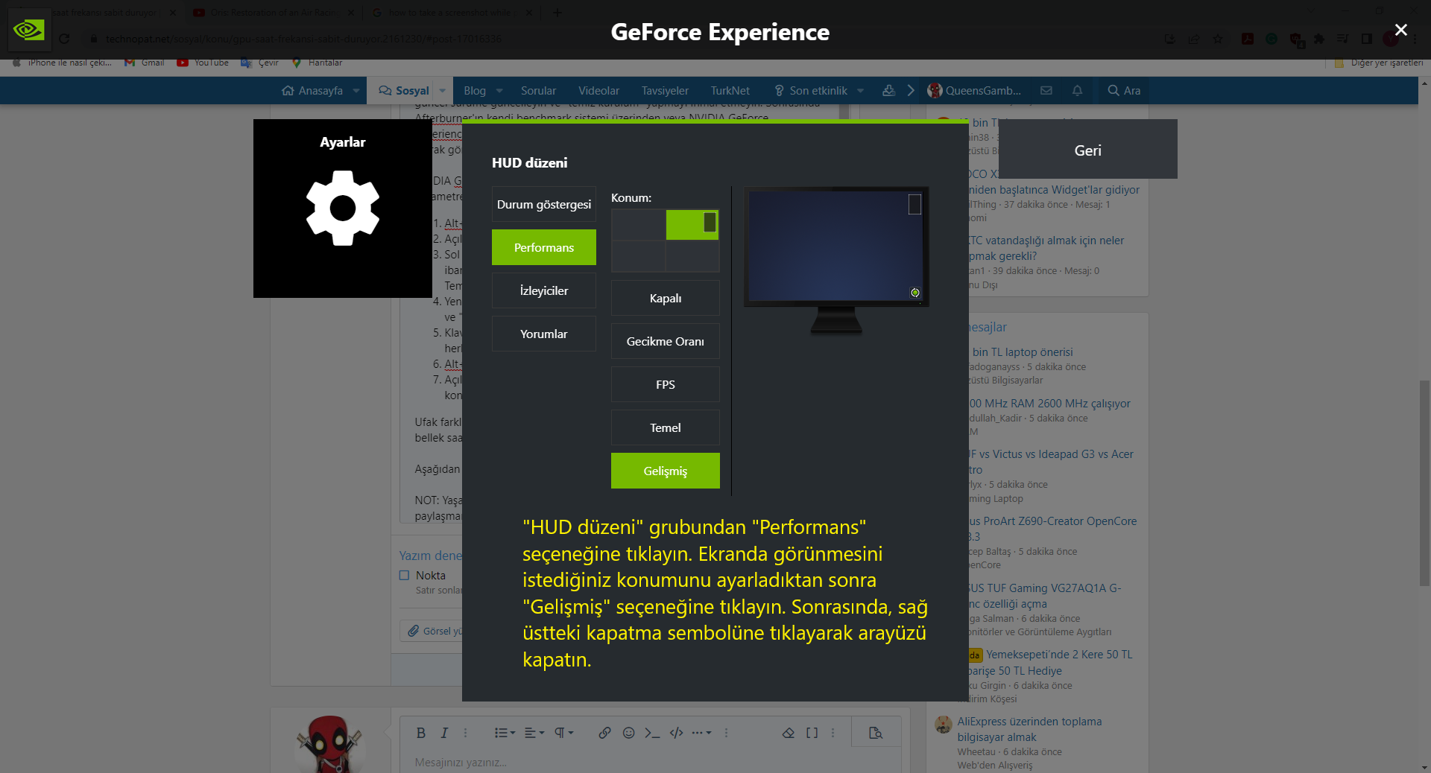Open the paragraph format dropdown in editor

[x=564, y=733]
